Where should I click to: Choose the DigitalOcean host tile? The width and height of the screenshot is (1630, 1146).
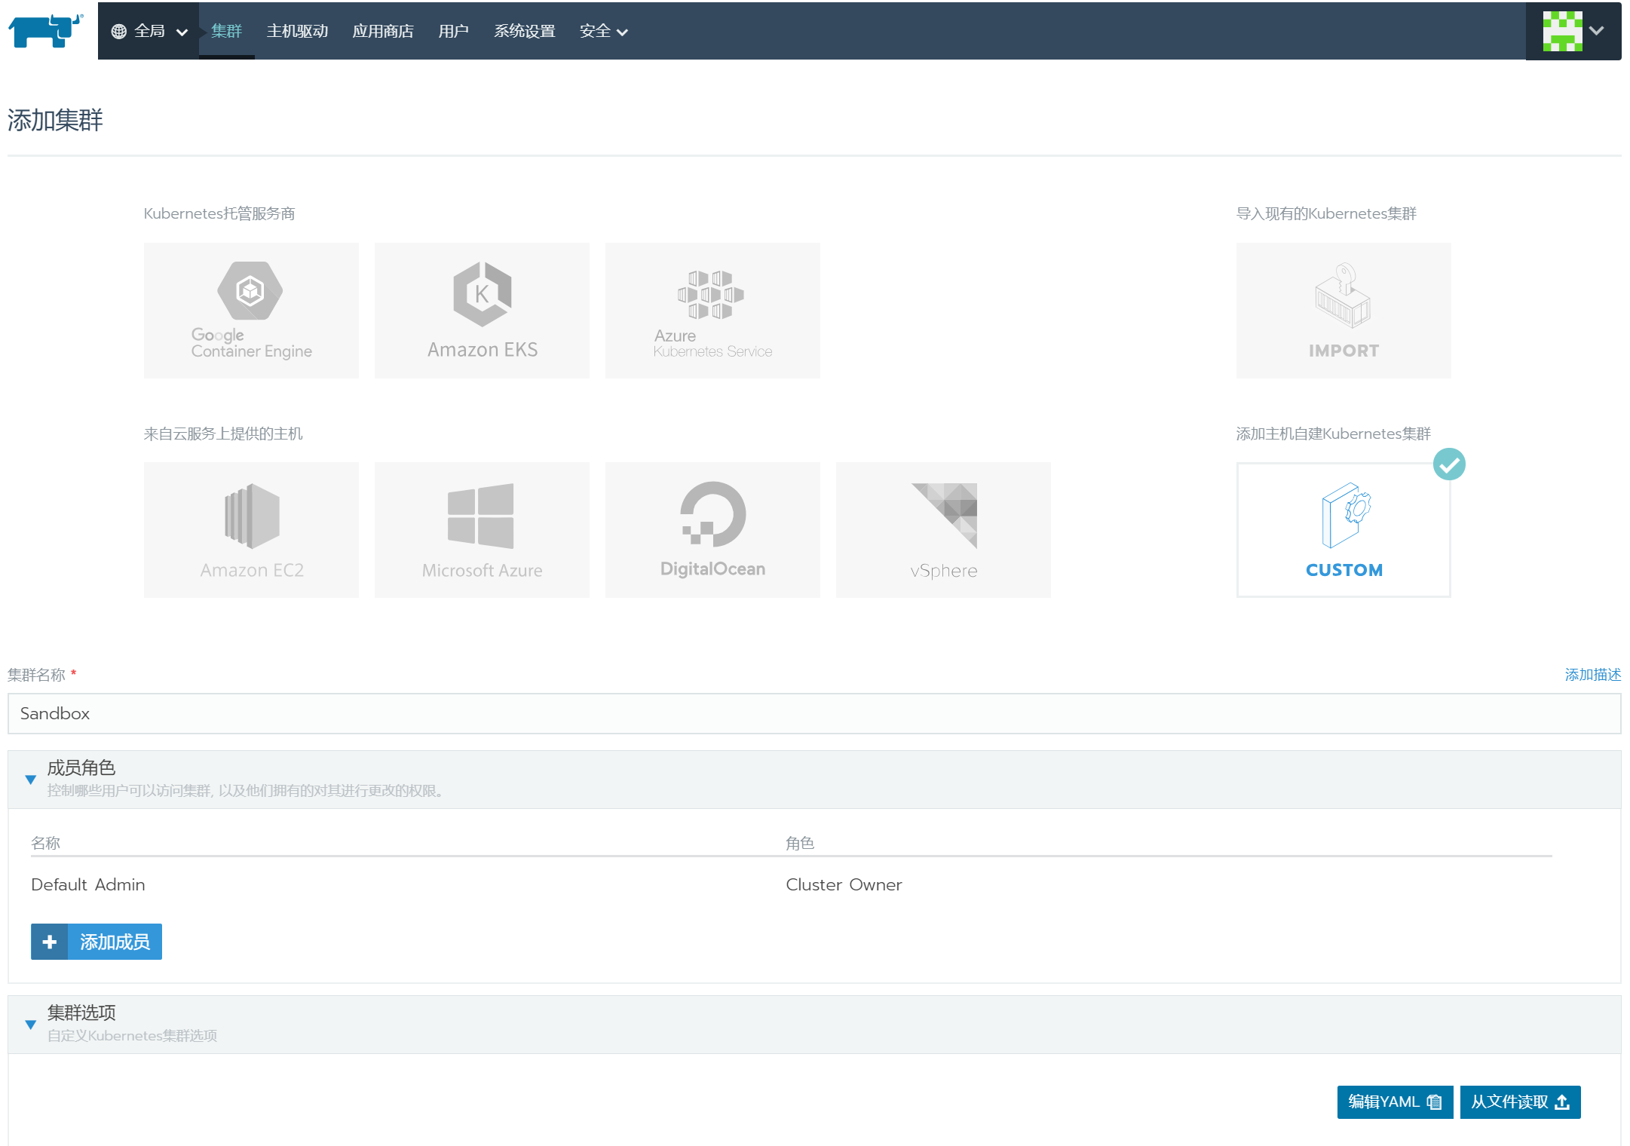point(712,529)
